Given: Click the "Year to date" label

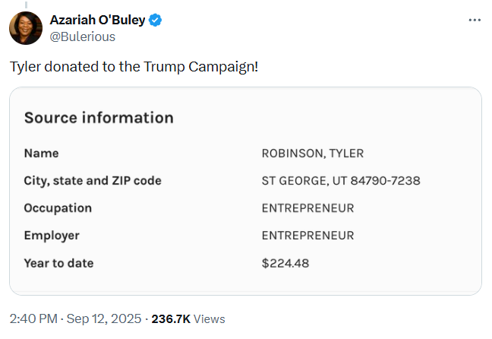Looking at the screenshot, I should coord(58,263).
